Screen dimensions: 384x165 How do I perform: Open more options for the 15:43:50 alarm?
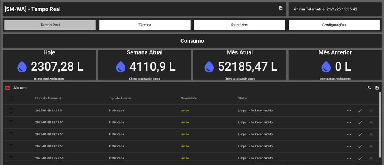pyautogui.click(x=349, y=158)
